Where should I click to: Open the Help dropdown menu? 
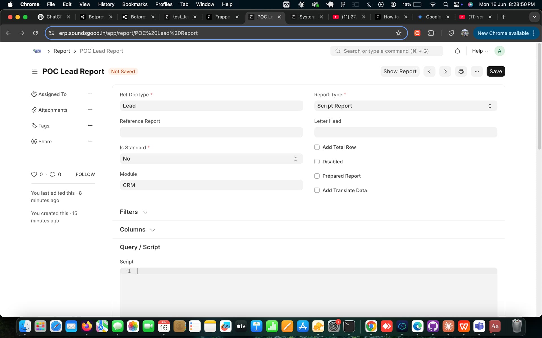tap(480, 51)
